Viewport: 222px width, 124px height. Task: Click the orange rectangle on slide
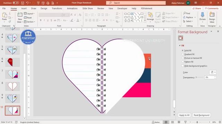[147, 61]
